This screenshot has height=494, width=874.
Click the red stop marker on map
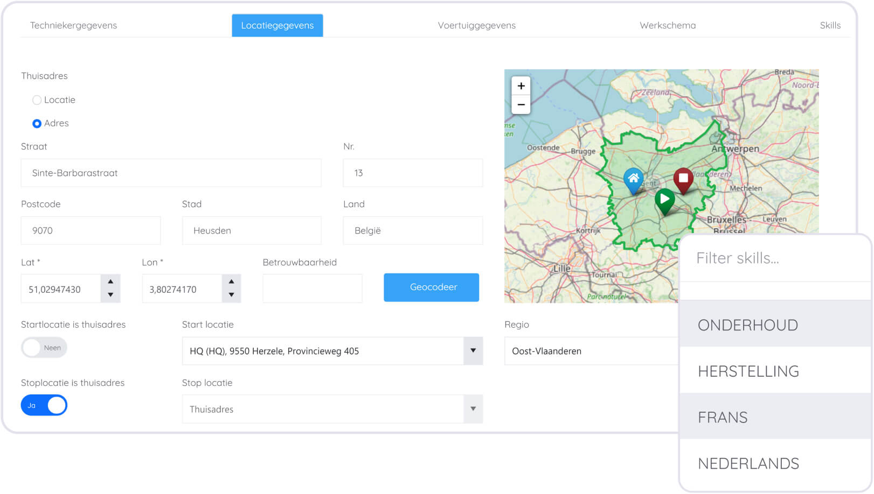pyautogui.click(x=683, y=181)
